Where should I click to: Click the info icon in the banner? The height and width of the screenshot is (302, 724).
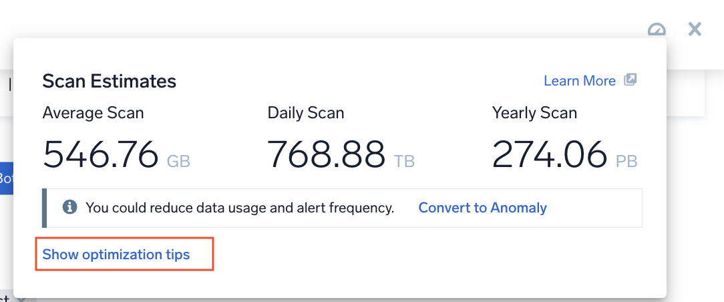(x=69, y=208)
